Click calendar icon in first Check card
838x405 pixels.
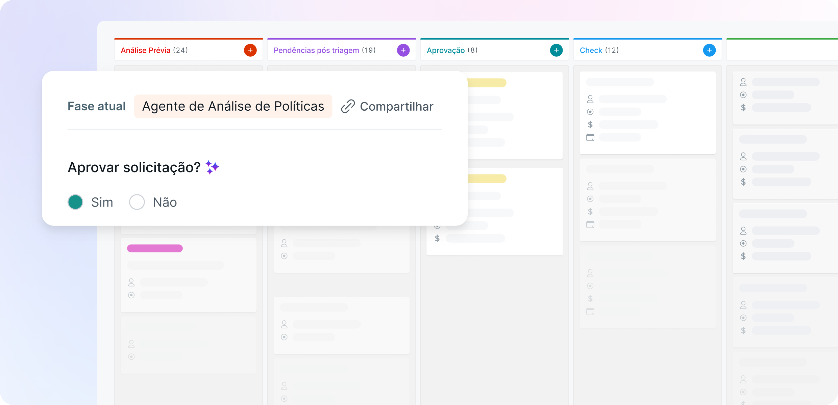[590, 137]
